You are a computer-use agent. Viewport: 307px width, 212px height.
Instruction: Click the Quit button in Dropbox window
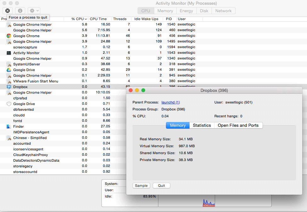pyautogui.click(x=162, y=186)
